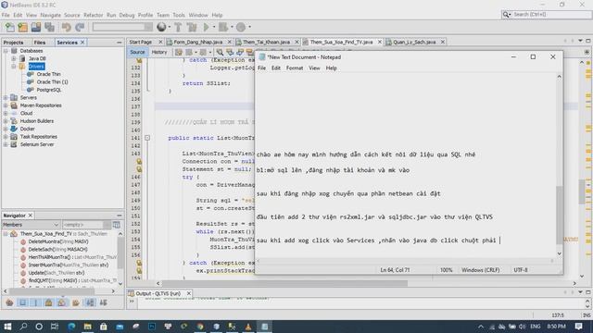Close the Output - QLTVS (run) tab
Viewport: 593px width, 333px height.
[189, 293]
